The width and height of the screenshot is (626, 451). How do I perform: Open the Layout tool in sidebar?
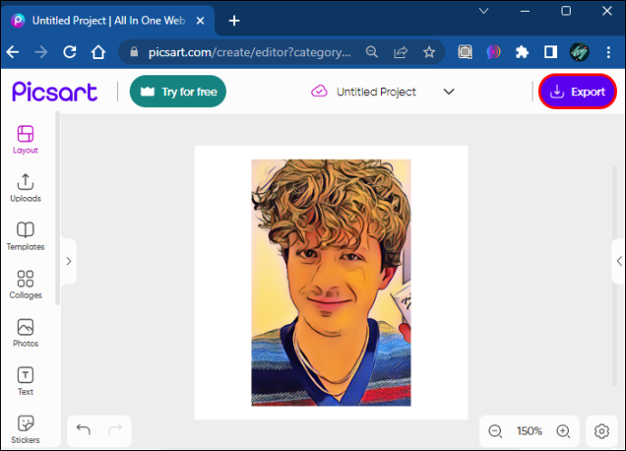[25, 140]
